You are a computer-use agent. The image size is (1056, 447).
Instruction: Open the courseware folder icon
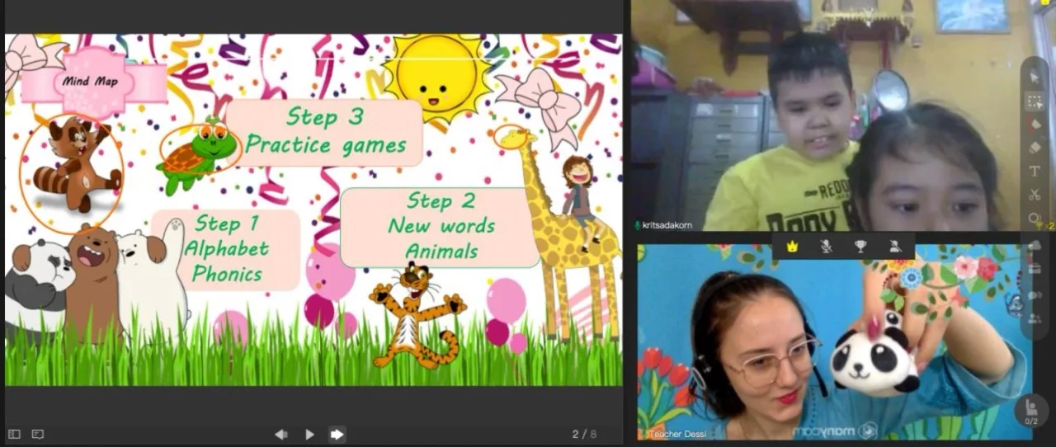click(1035, 270)
